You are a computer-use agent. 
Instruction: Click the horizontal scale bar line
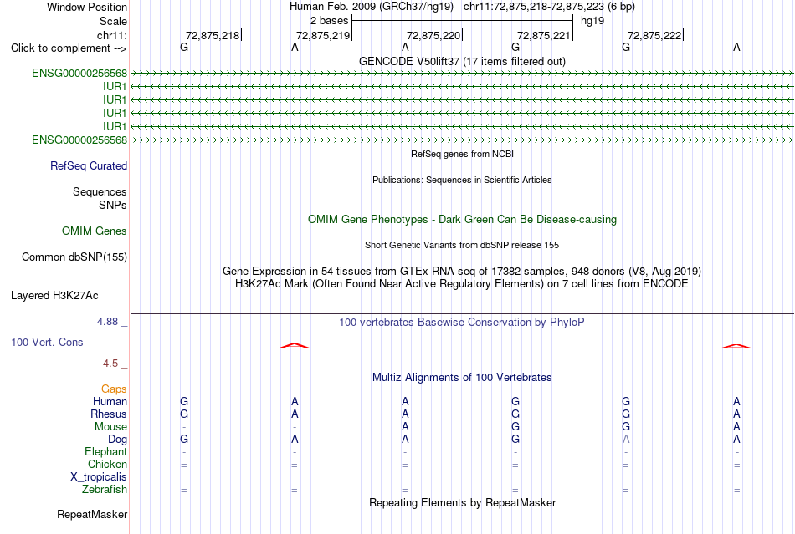(462, 21)
